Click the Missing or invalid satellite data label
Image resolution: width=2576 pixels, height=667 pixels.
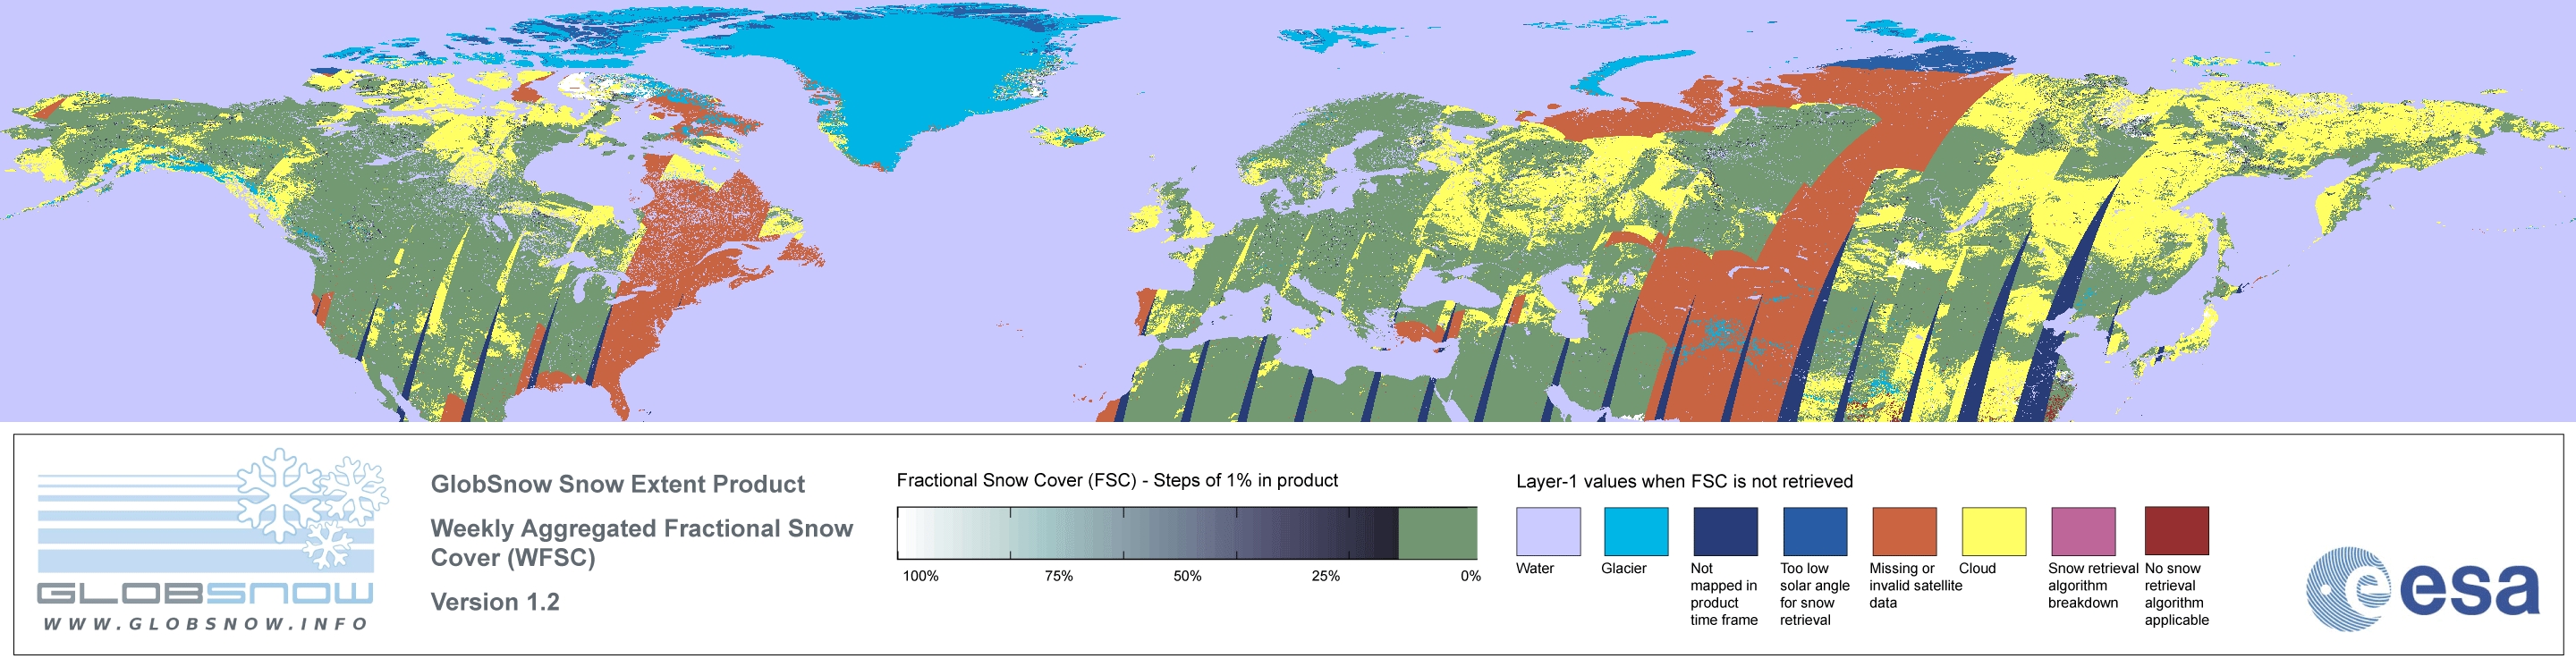click(x=1915, y=585)
